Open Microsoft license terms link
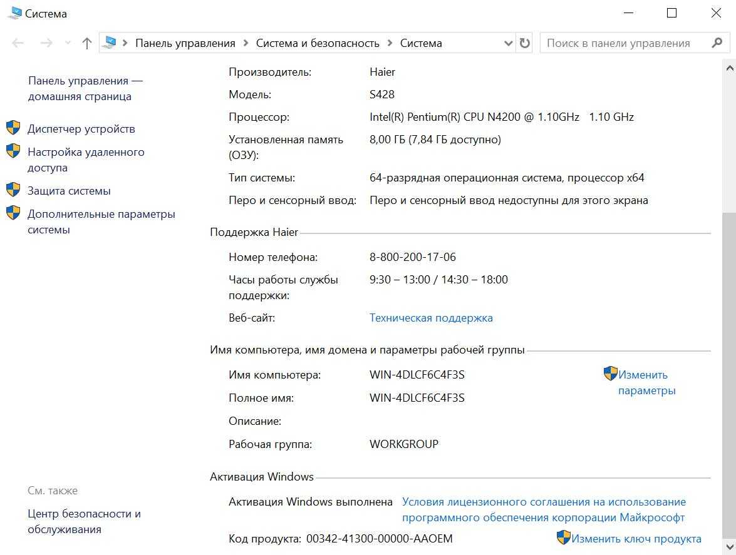 click(x=544, y=509)
